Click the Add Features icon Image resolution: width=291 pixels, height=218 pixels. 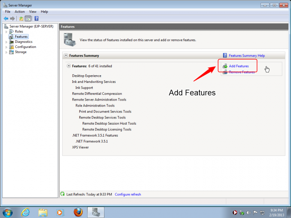(x=225, y=66)
